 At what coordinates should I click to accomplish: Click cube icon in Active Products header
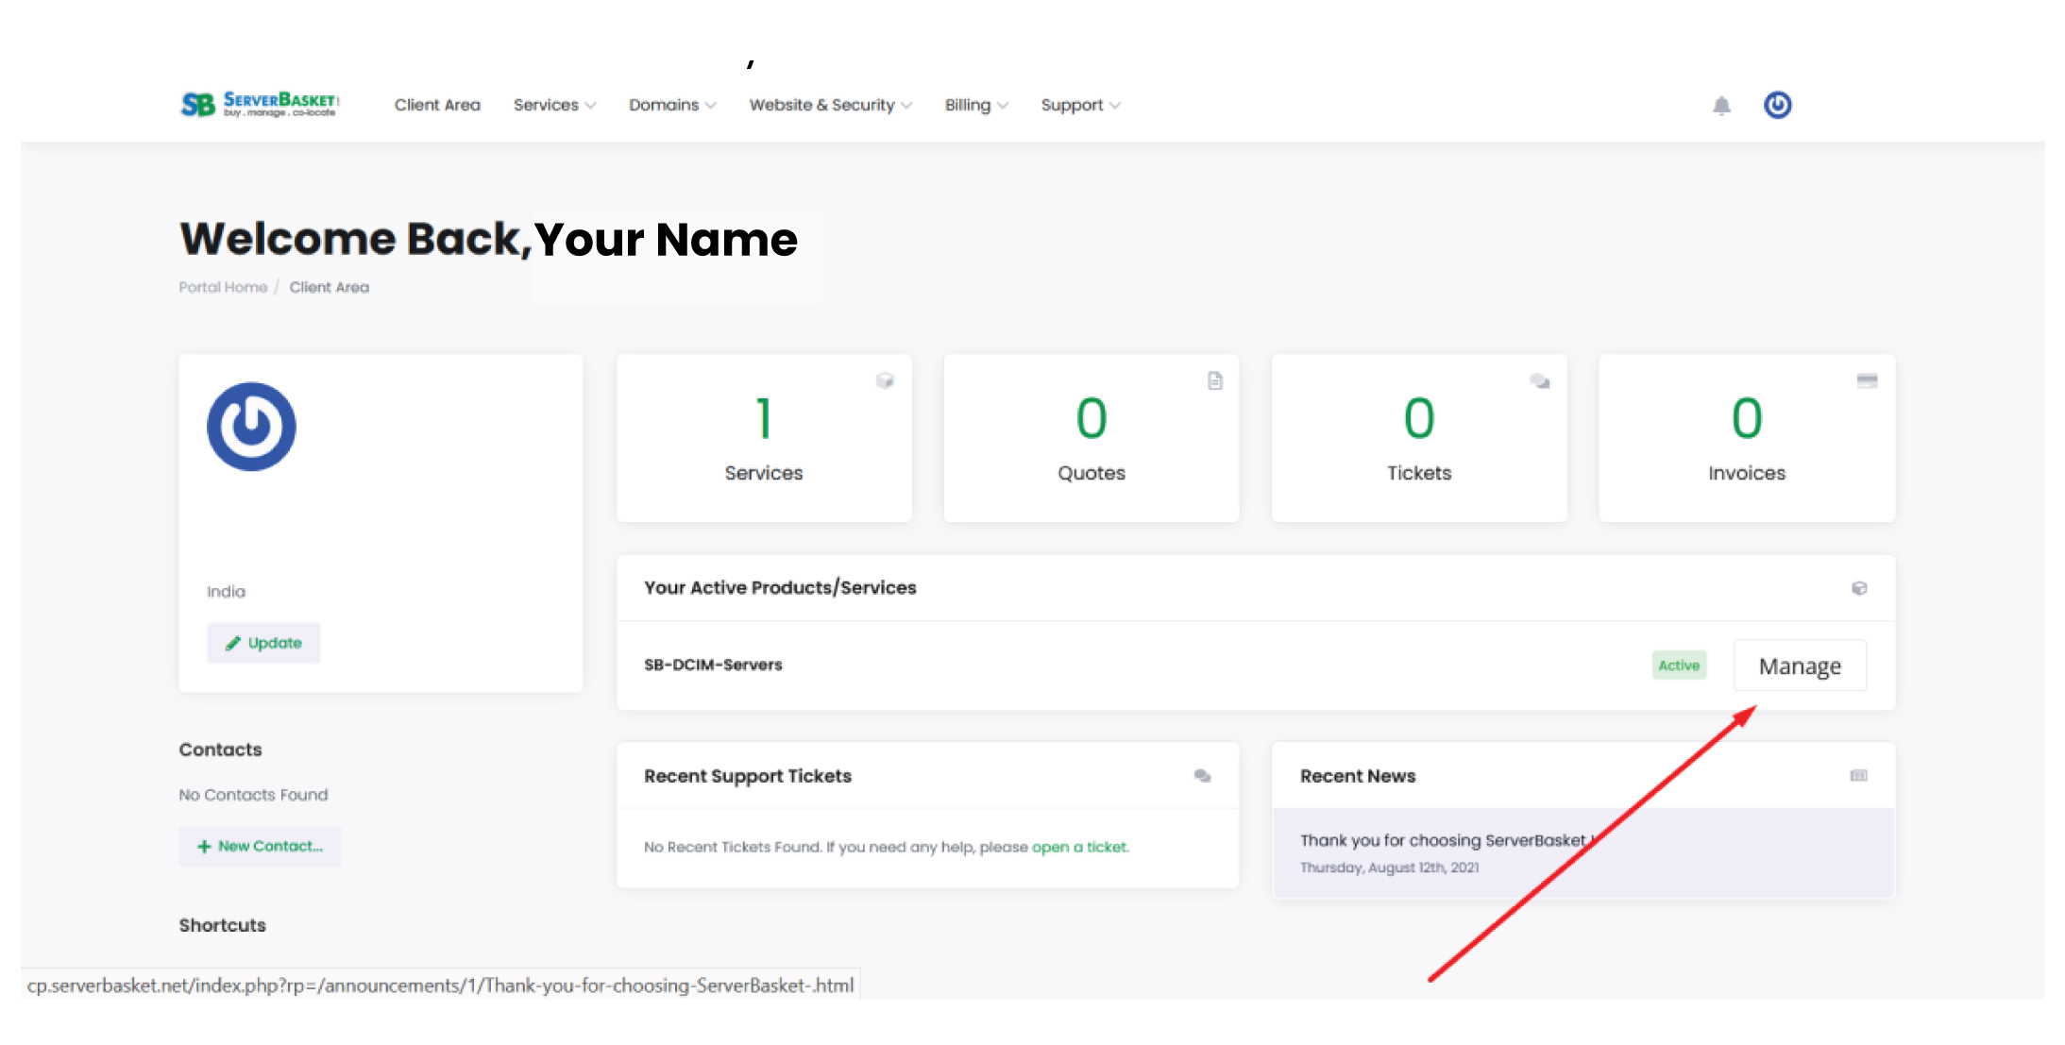[x=1858, y=588]
